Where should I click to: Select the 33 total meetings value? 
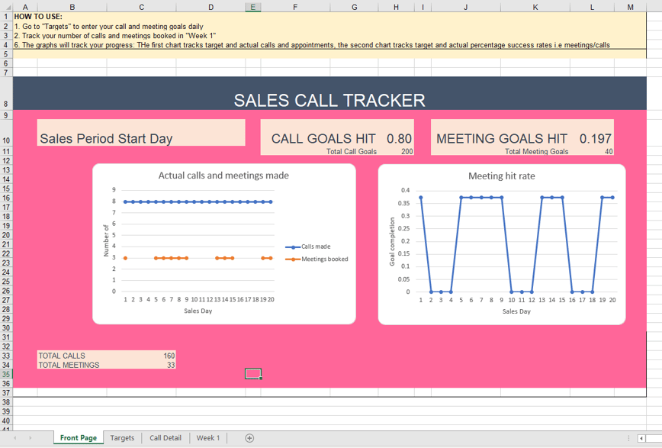(171, 365)
